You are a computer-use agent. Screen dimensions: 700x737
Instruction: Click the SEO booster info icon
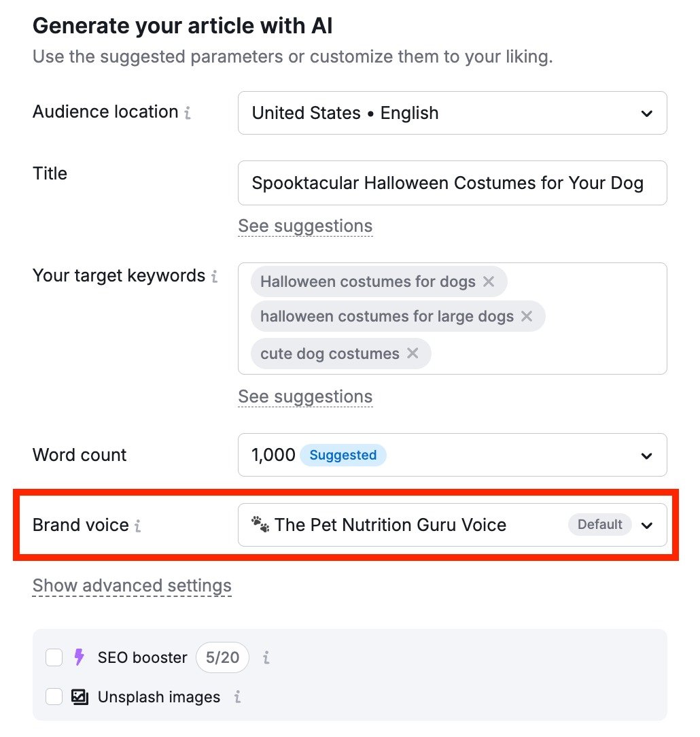(265, 657)
